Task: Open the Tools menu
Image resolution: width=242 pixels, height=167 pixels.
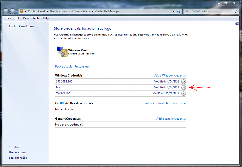Action: coord(35,18)
